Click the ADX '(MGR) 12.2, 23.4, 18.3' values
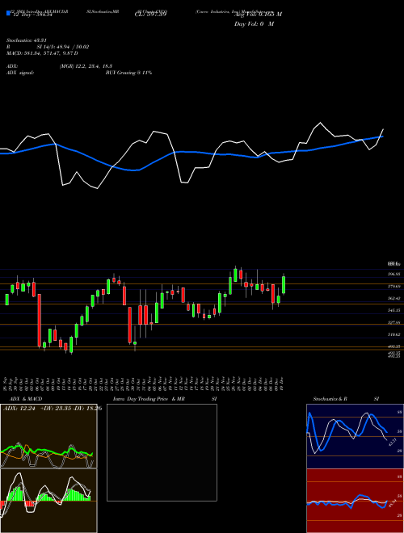 86,66
